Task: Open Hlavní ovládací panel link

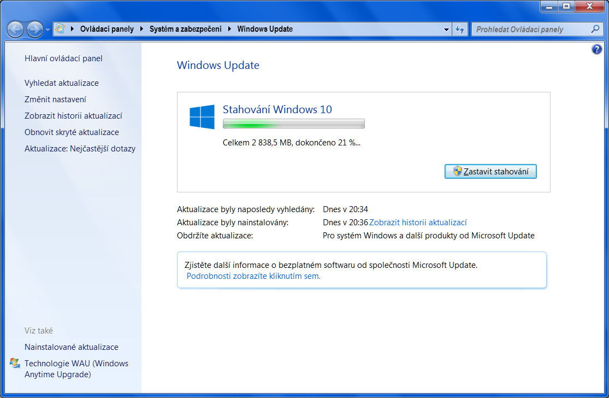Action: coord(63,58)
